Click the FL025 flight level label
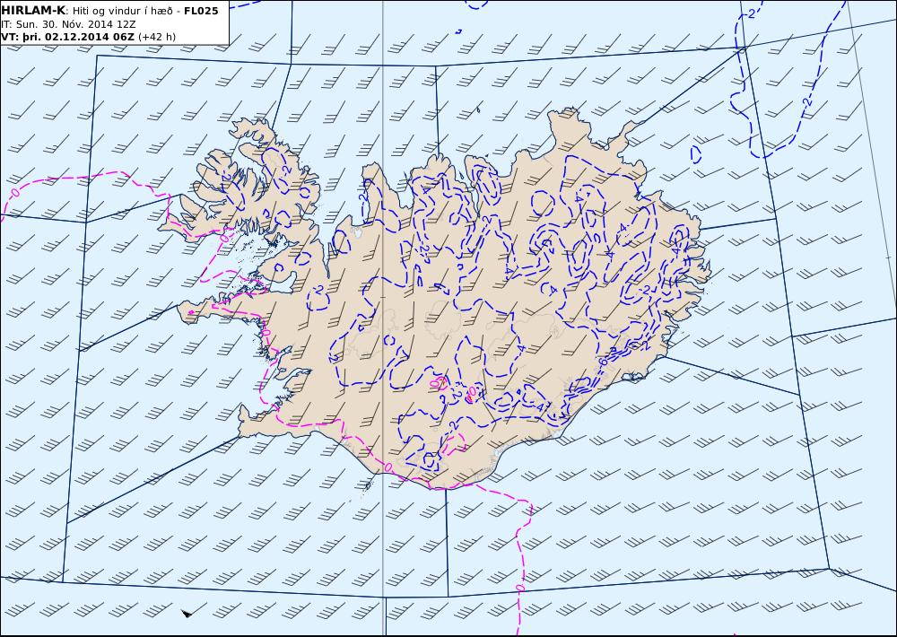Image resolution: width=897 pixels, height=637 pixels. point(201,11)
